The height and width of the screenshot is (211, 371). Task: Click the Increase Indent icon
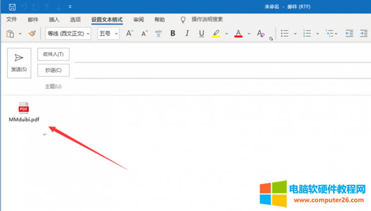tap(363, 33)
